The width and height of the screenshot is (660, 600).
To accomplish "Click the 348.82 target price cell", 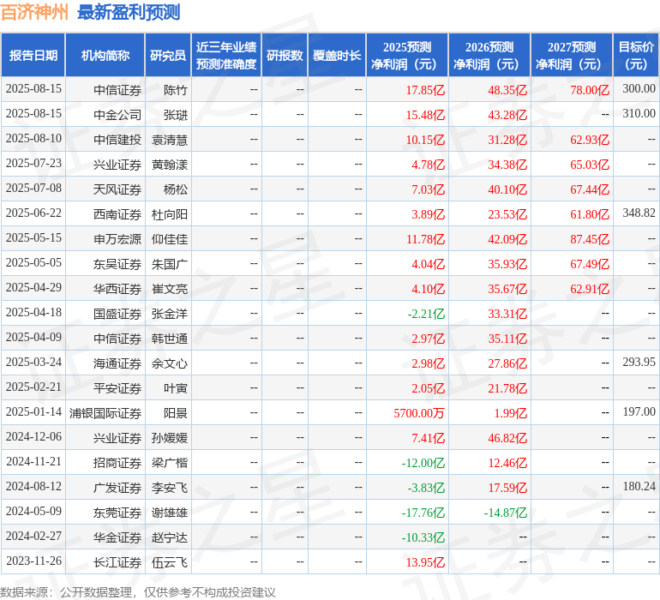I will tap(639, 213).
